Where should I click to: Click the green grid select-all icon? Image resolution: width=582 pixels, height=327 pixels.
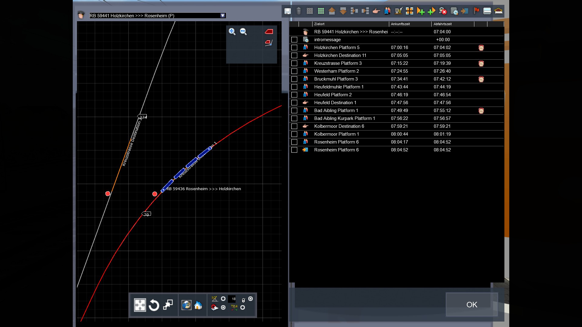(321, 11)
